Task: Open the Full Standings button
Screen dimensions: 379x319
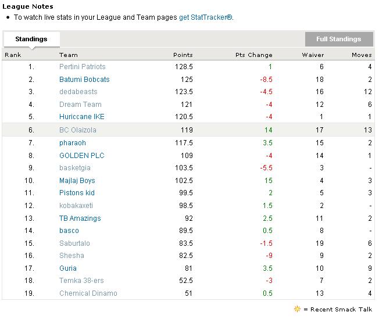Action: point(338,39)
